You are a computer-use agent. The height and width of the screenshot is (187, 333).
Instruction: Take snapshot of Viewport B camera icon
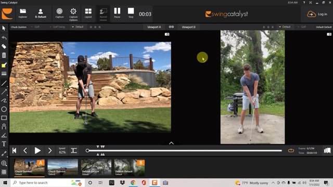(x=329, y=34)
